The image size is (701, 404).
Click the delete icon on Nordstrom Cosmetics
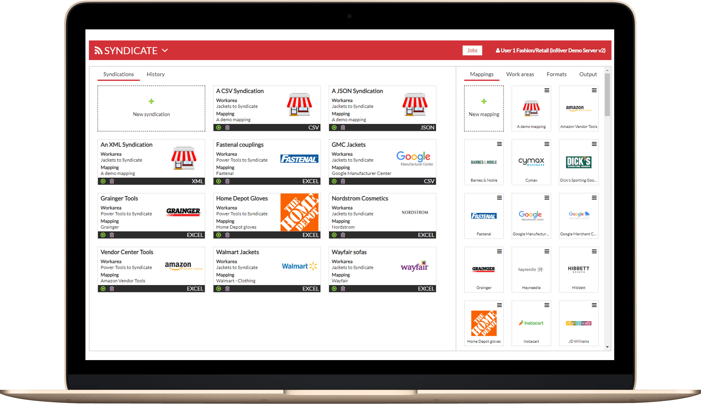point(343,235)
